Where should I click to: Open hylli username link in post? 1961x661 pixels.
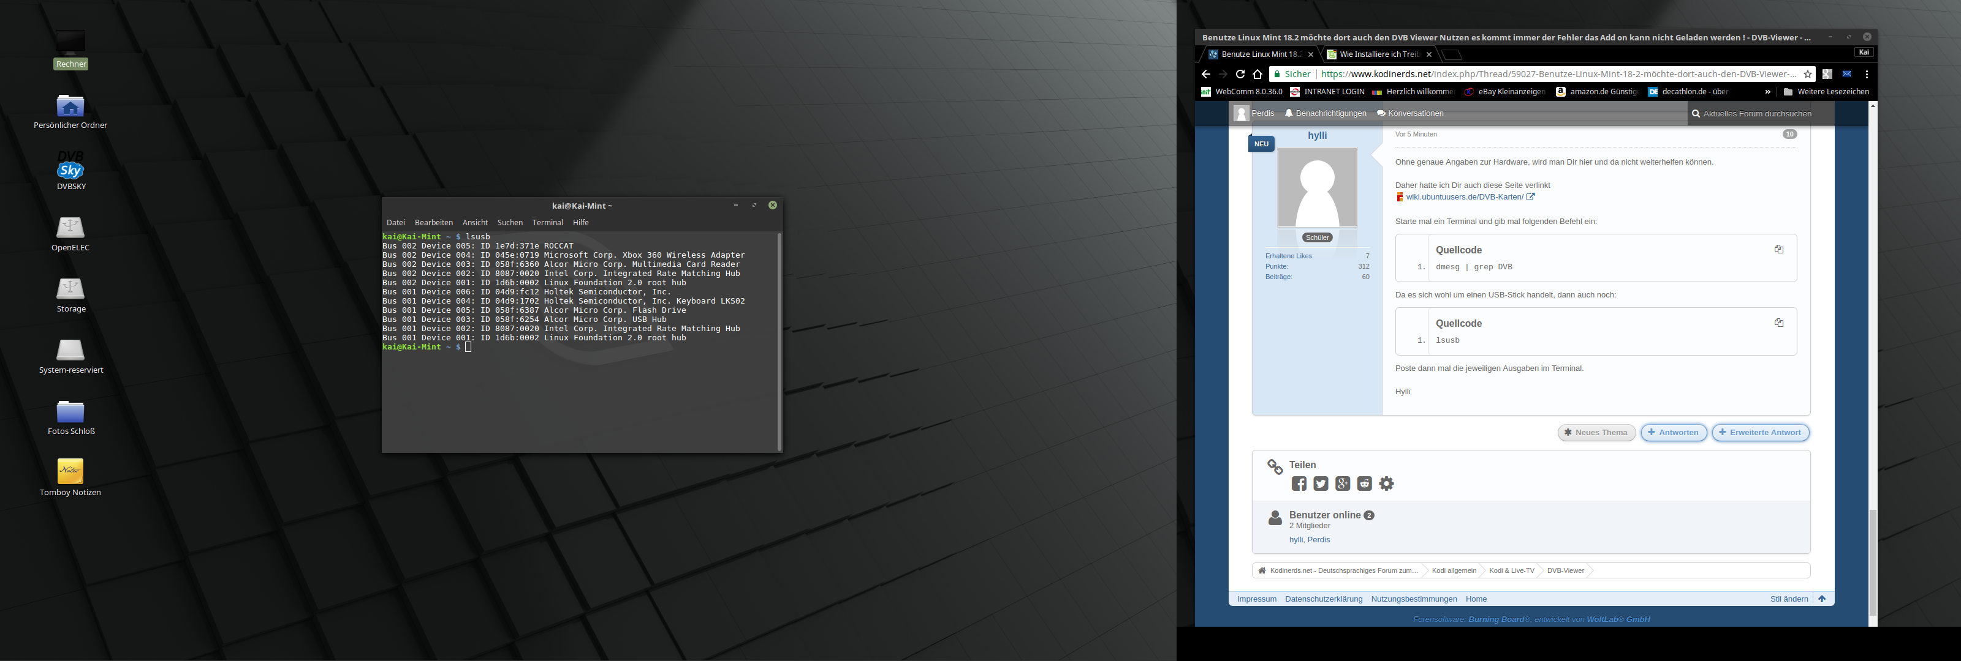click(x=1317, y=135)
